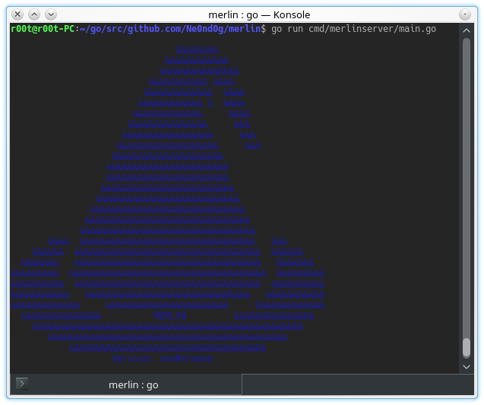Click the Konsole window close X button
The width and height of the screenshot is (484, 405).
coord(18,14)
